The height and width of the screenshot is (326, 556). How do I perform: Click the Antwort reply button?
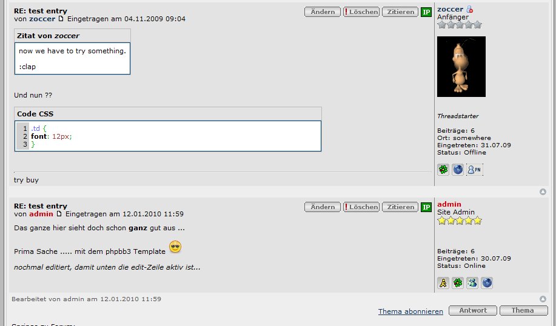473,310
